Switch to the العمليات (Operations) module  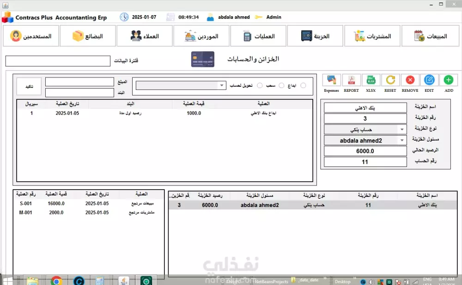[x=258, y=36]
